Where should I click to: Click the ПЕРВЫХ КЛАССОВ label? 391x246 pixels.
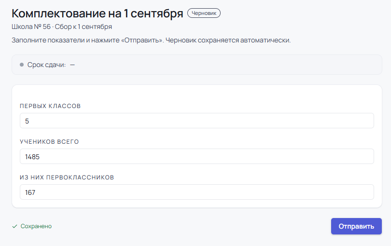[x=50, y=106]
